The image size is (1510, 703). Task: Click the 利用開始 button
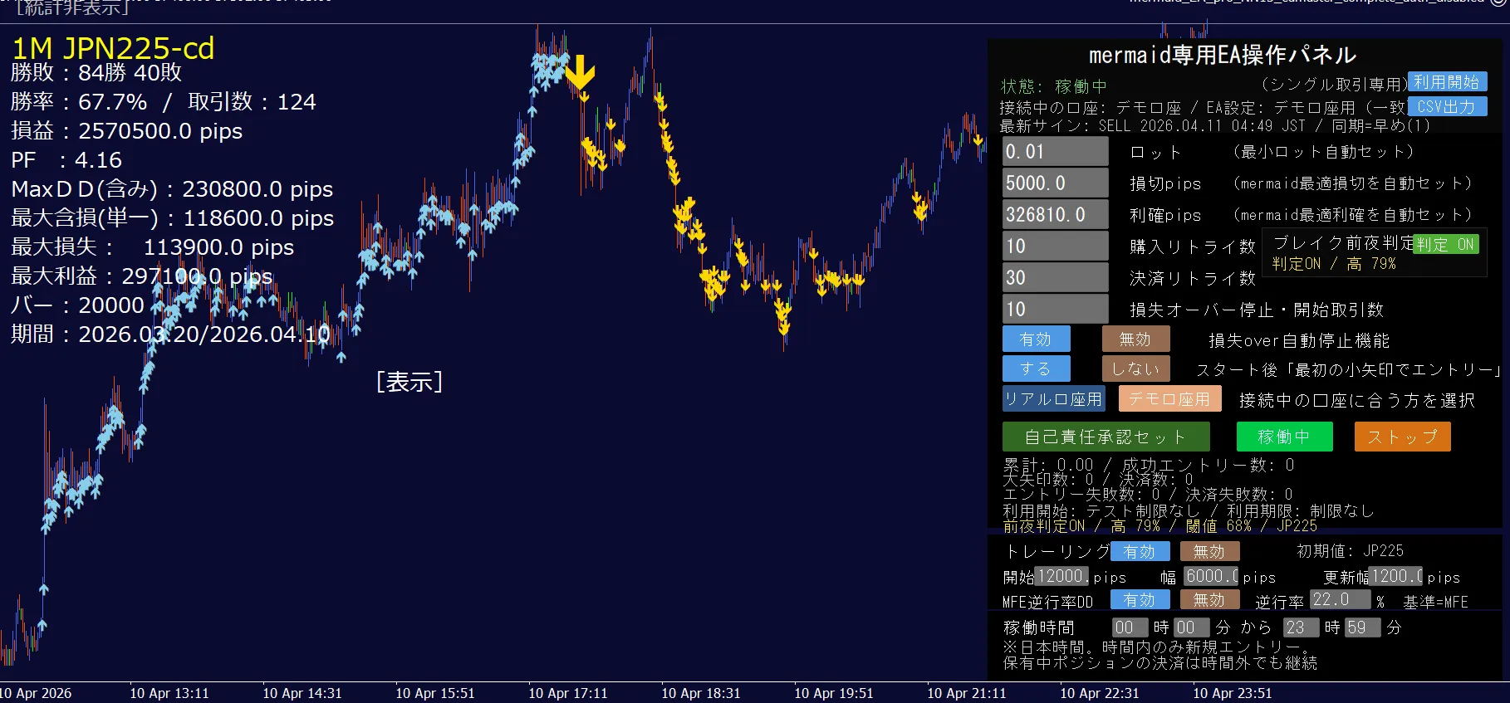point(1447,82)
